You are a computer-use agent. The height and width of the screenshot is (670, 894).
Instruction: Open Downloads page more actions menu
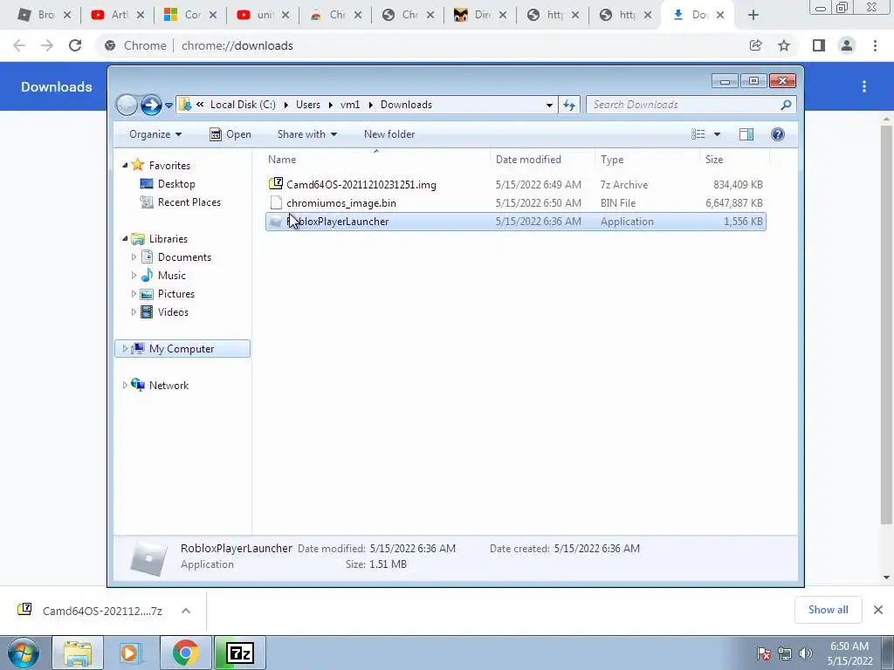864,86
